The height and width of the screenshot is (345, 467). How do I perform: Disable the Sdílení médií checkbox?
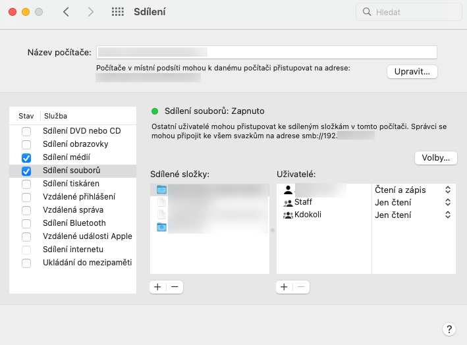[x=26, y=157]
